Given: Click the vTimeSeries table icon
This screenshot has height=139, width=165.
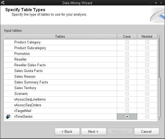Looking at the screenshot, I should pyautogui.click(x=8, y=116).
